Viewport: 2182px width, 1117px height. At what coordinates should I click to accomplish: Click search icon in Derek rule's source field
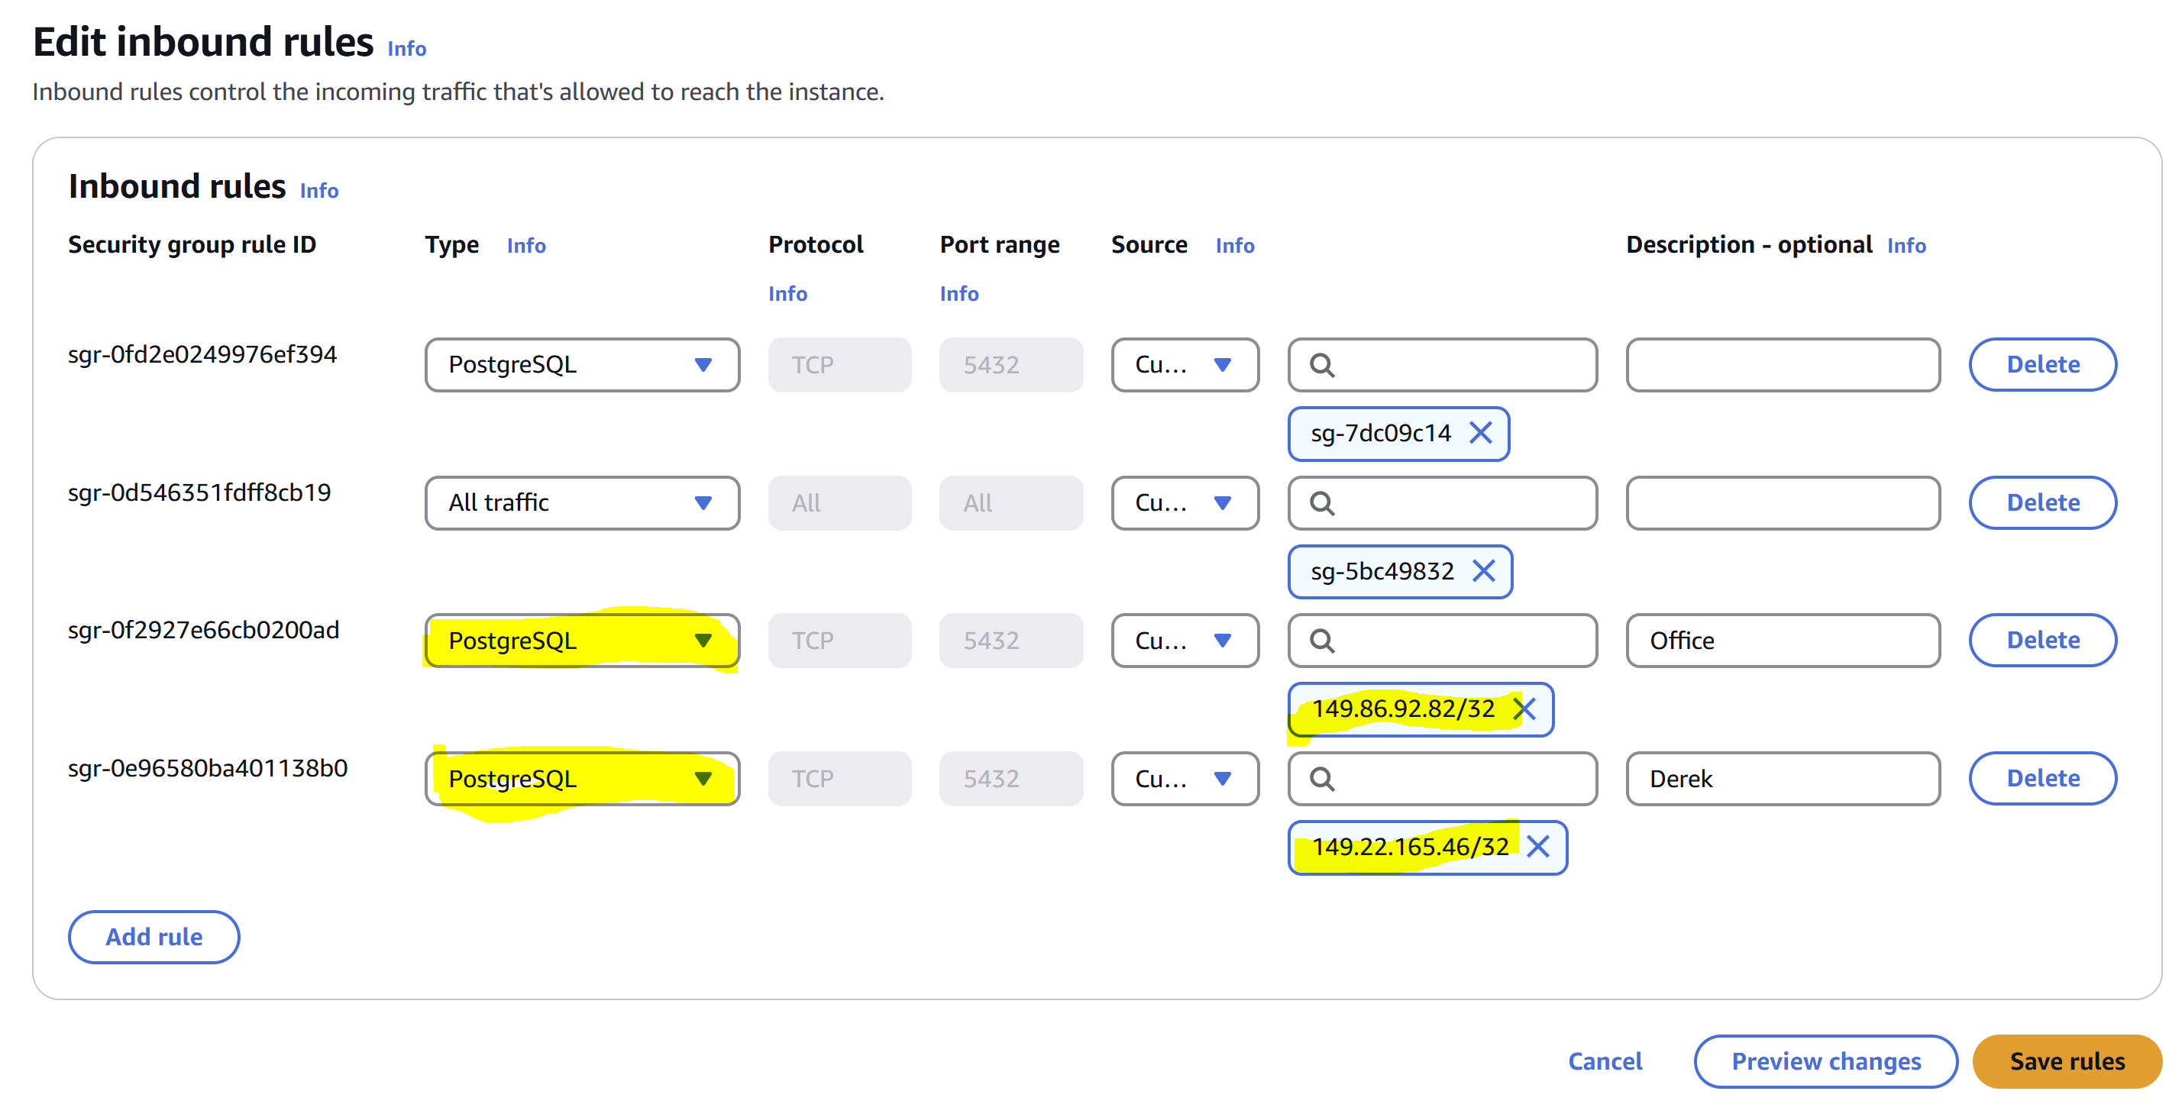click(1322, 779)
